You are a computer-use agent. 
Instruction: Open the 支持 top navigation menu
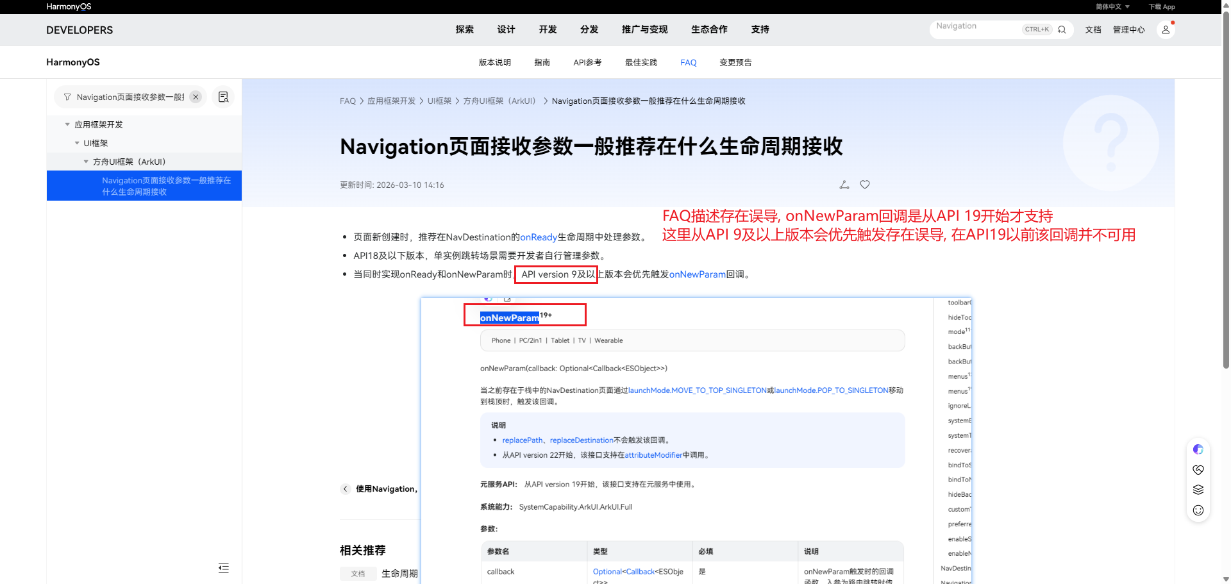click(760, 29)
